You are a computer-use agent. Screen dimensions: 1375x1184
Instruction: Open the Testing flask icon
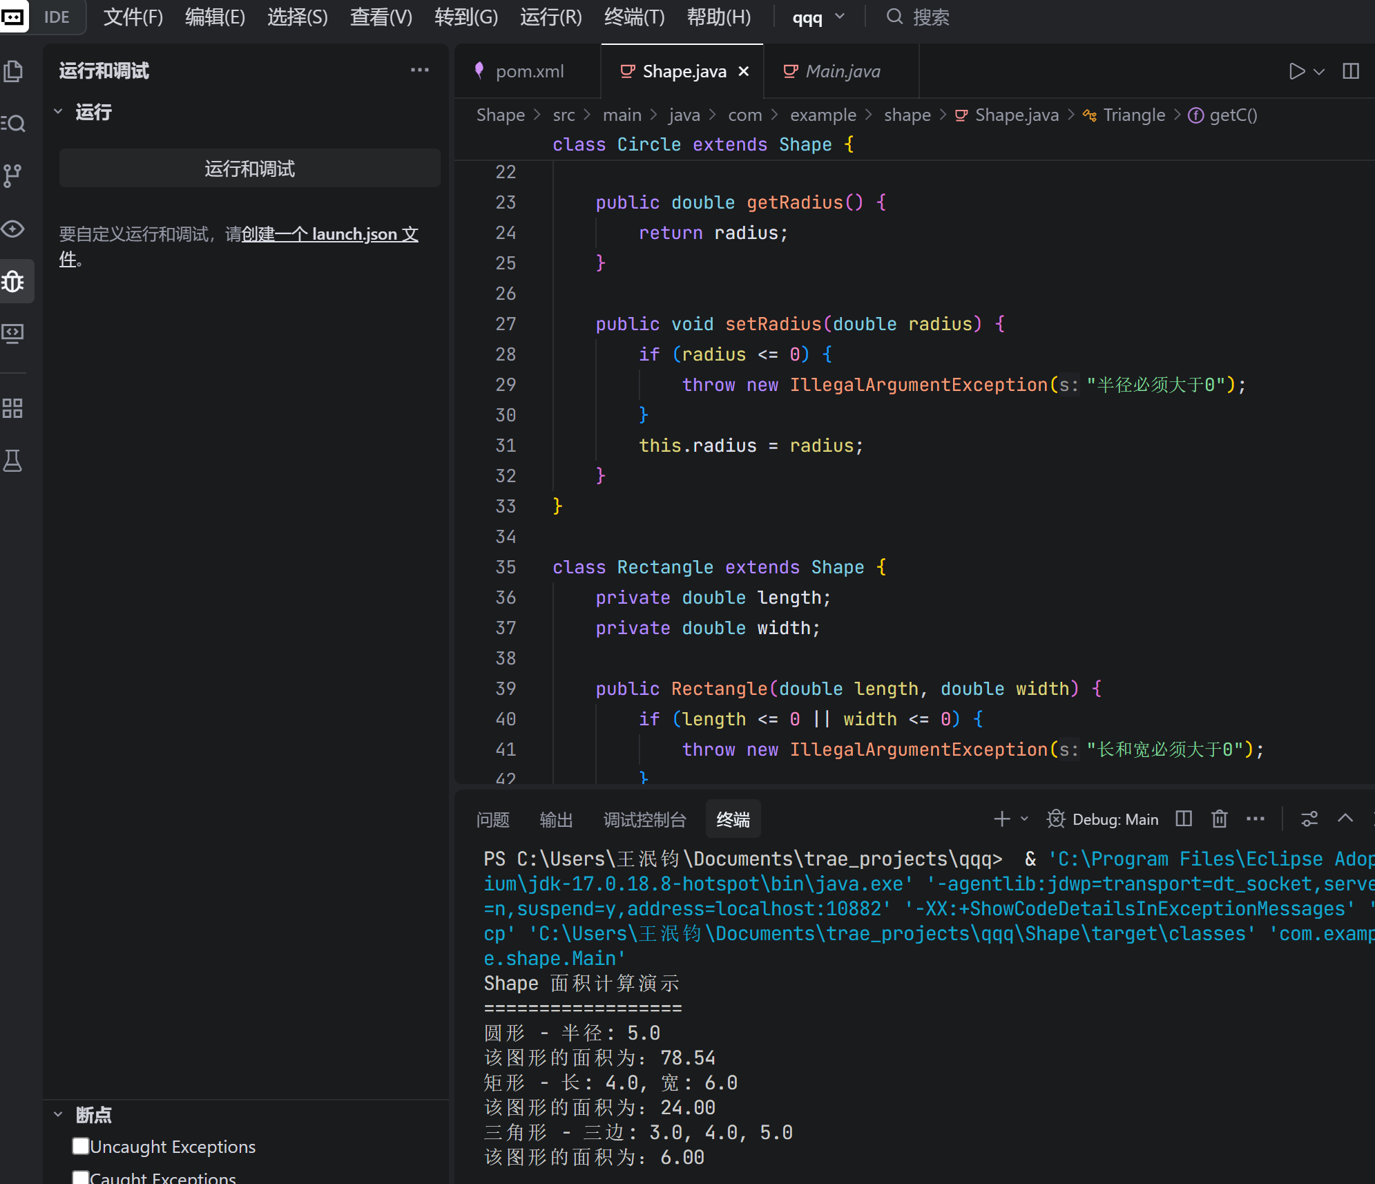tap(13, 461)
